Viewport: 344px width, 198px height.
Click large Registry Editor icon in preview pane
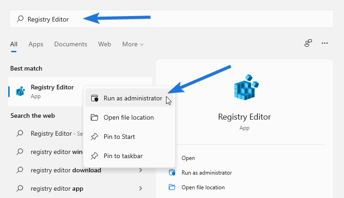[x=246, y=87]
